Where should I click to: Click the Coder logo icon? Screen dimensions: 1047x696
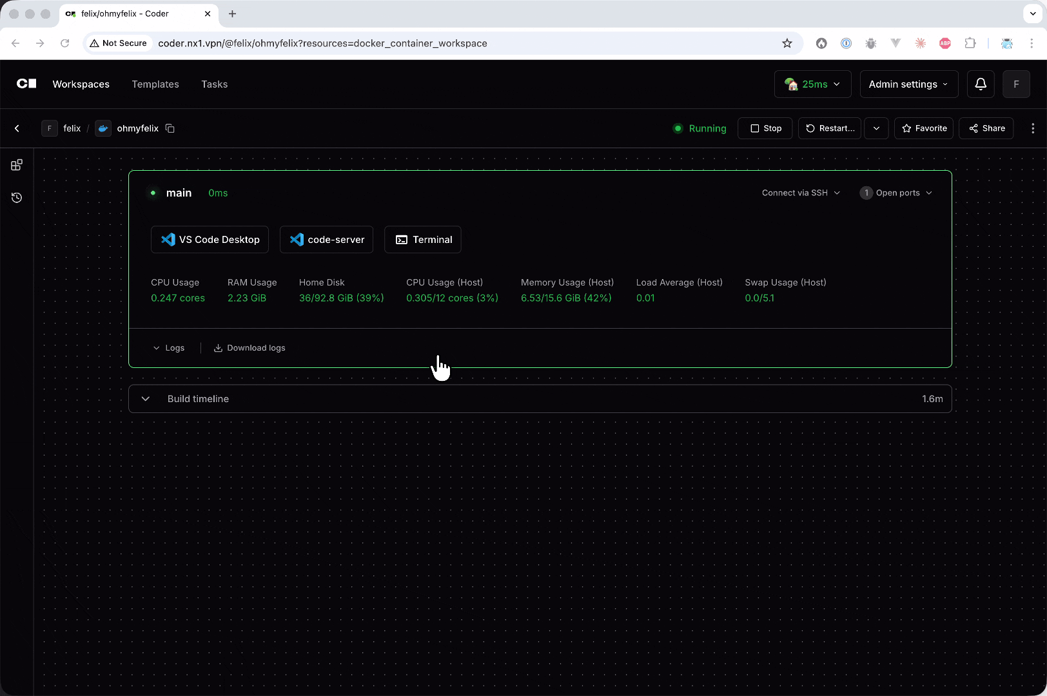tap(26, 84)
